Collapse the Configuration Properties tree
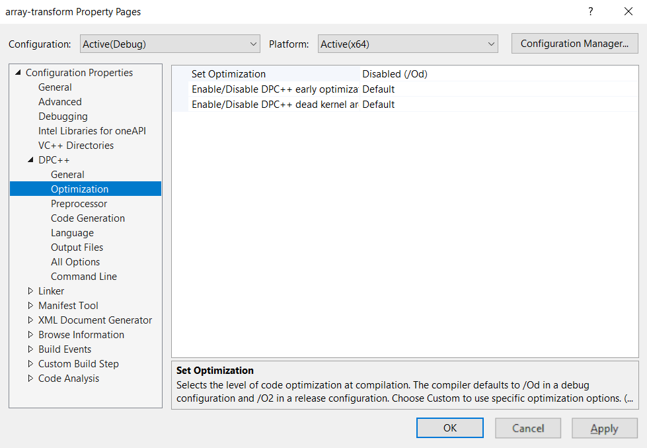Image resolution: width=647 pixels, height=448 pixels. pyautogui.click(x=17, y=72)
